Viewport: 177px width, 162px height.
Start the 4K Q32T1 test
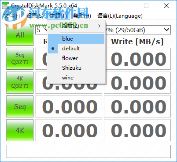coord(20,83)
